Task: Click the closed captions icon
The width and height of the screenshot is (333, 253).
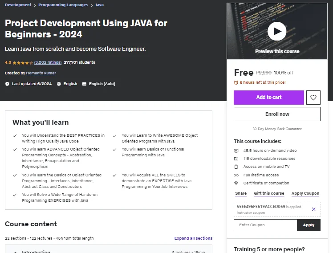Action: 84,84
